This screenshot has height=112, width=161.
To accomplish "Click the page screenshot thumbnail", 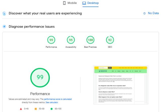I will (121, 85).
